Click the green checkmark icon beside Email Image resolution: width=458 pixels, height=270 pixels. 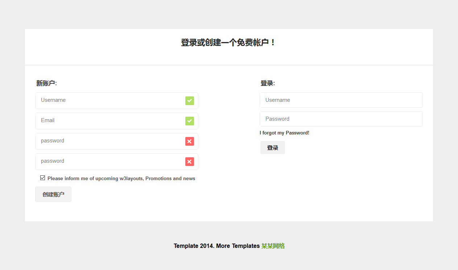[190, 121]
